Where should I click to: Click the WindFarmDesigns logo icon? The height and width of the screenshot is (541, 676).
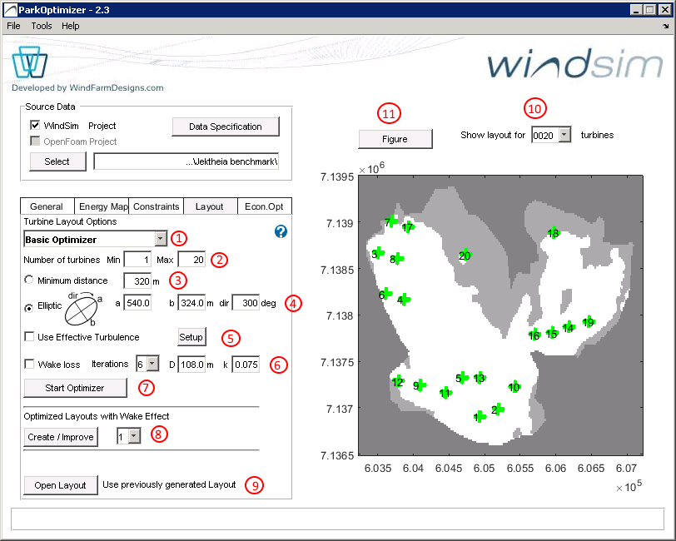[29, 63]
